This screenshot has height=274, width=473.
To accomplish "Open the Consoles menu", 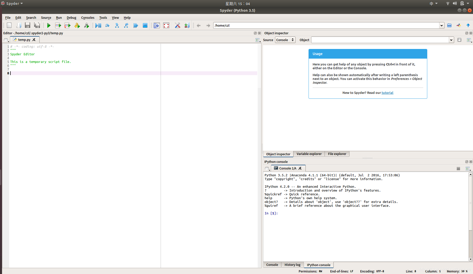I will coord(88,18).
